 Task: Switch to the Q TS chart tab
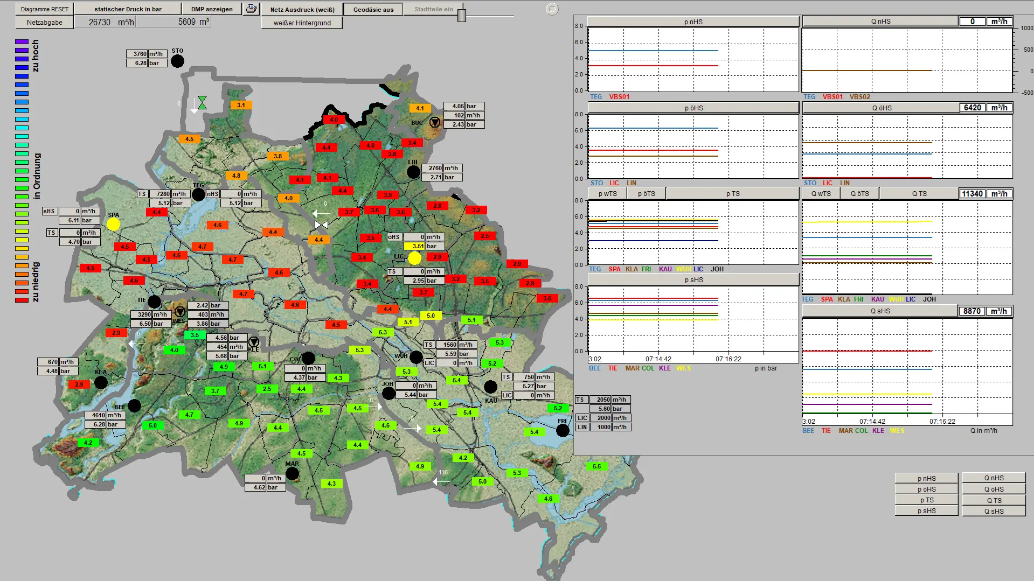(919, 194)
